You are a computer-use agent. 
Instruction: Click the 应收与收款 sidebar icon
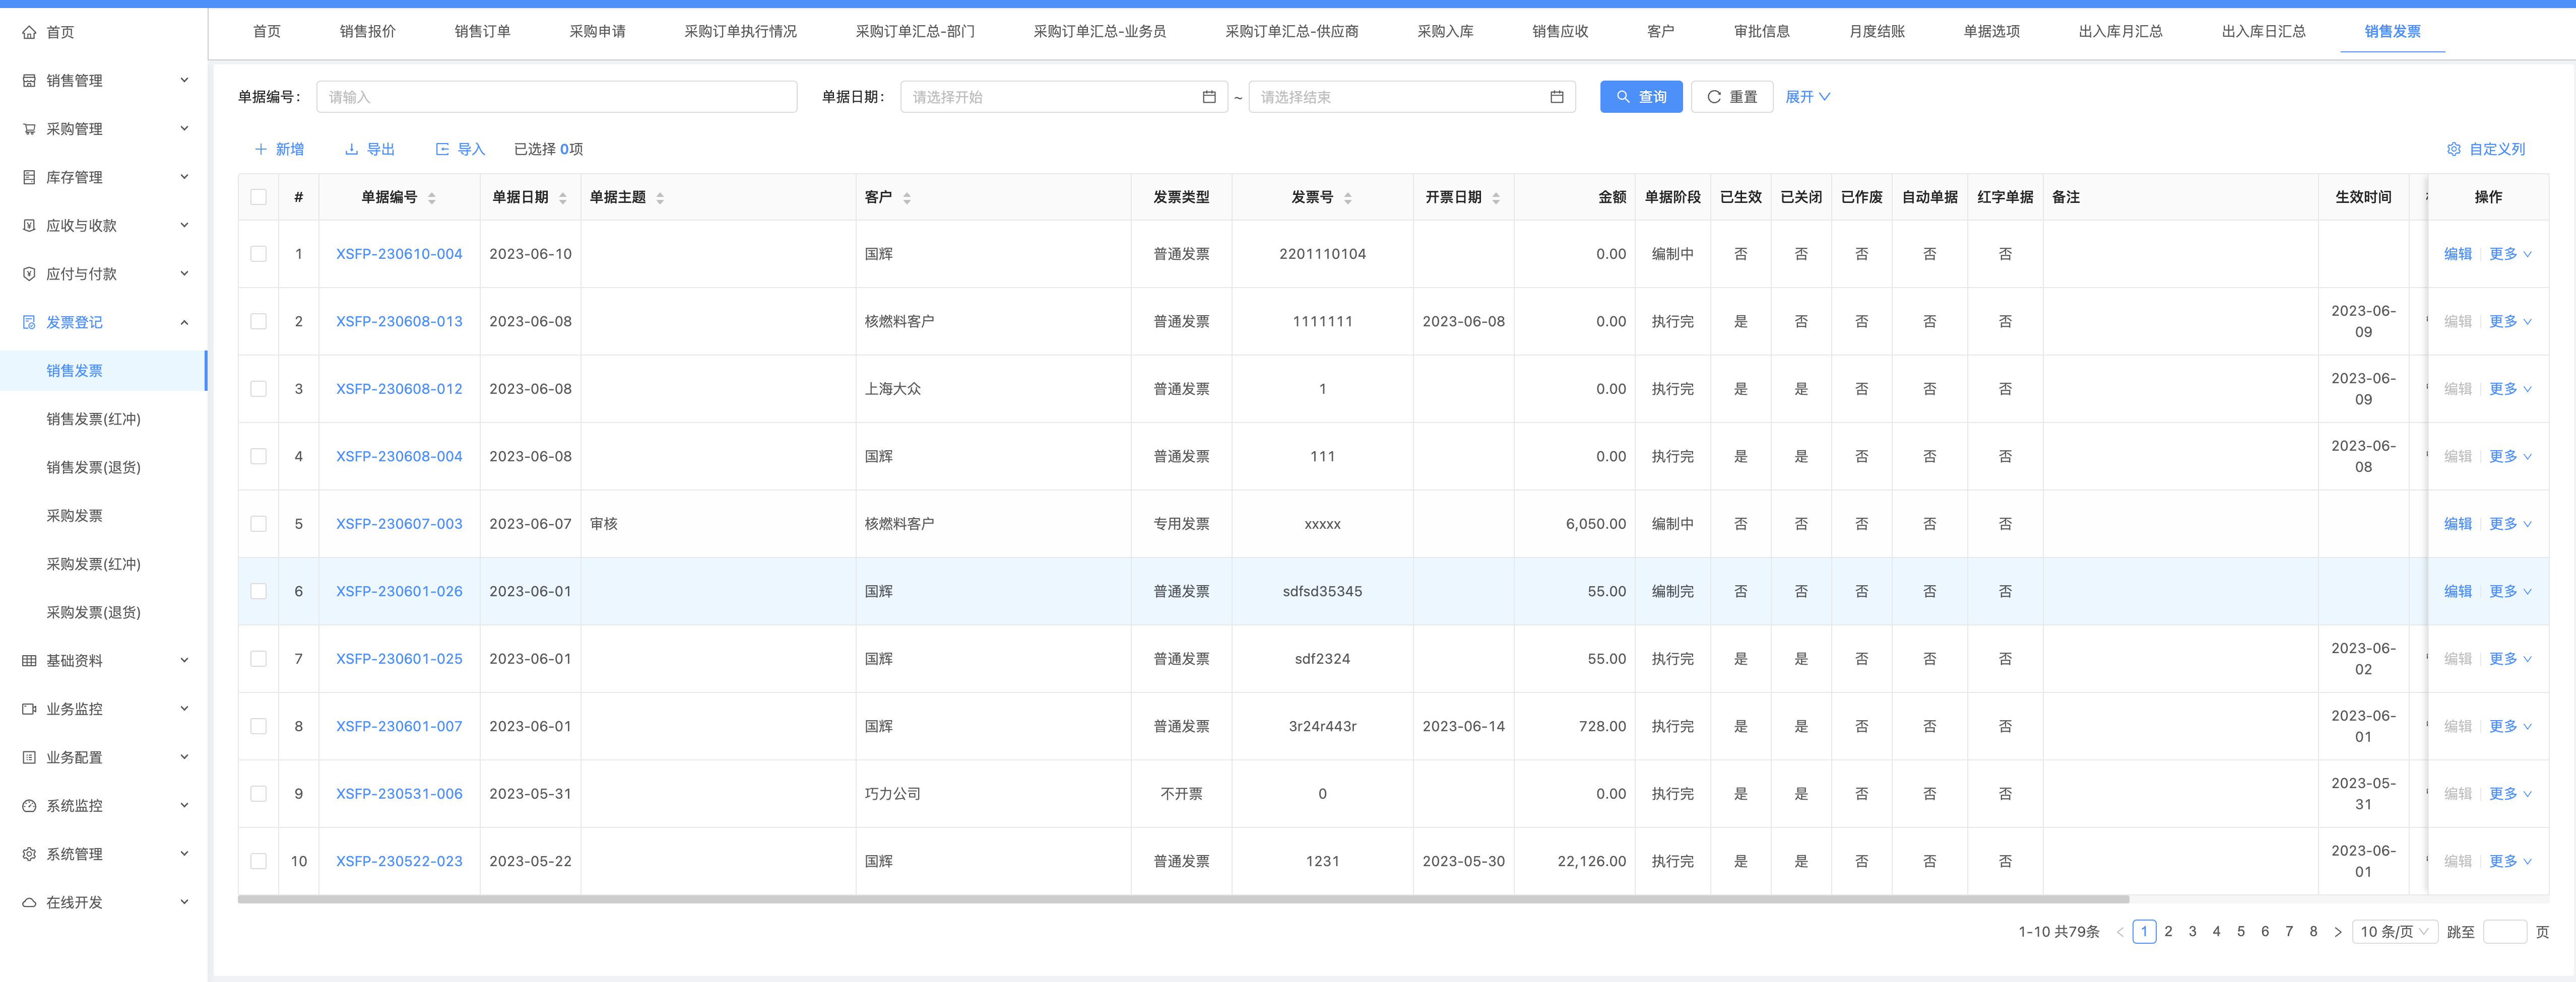point(29,226)
